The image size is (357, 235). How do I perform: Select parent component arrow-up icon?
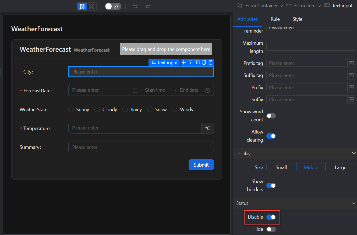coord(190,62)
